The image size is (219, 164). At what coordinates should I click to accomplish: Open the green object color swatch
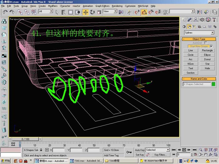[213, 84]
